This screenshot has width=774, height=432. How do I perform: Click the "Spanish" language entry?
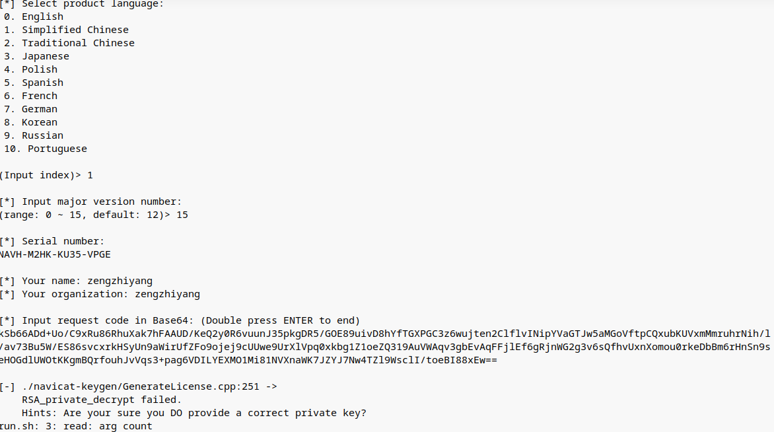coord(42,83)
